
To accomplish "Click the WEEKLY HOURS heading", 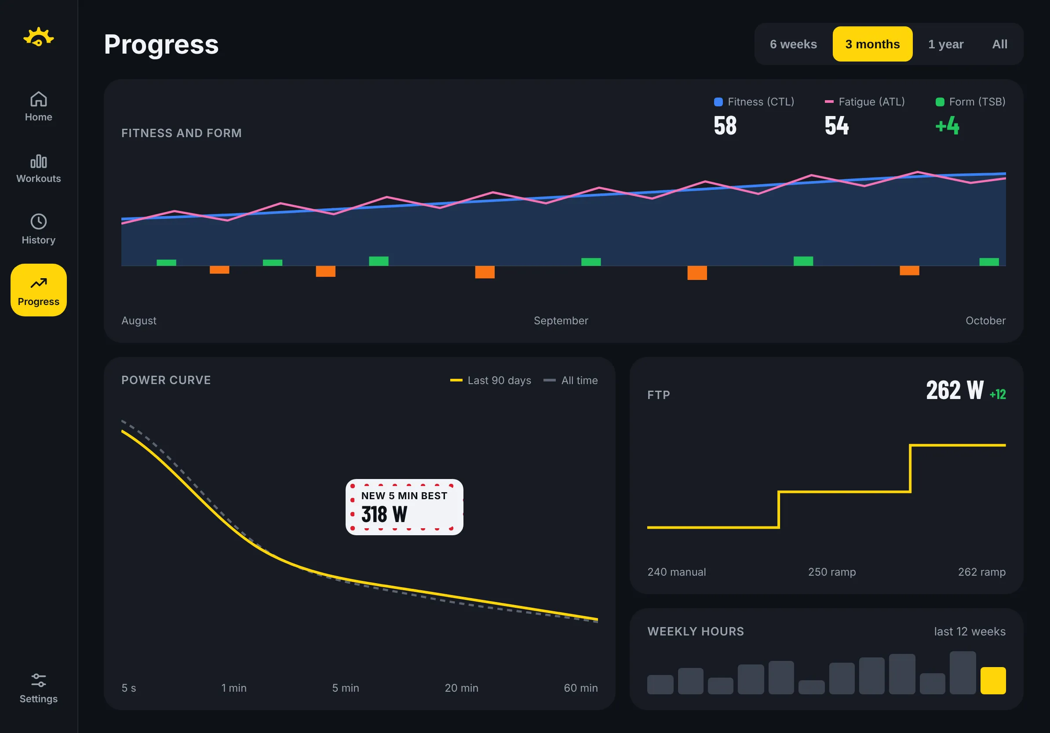I will (x=696, y=631).
